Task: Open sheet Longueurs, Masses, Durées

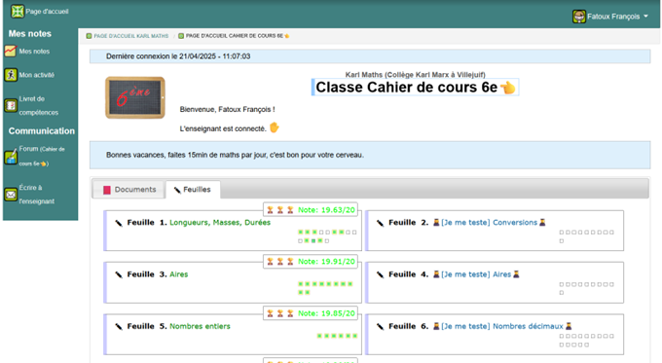Action: coord(220,223)
